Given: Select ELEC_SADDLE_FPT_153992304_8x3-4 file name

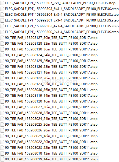Looking at the screenshot, I should tap(62, 15).
